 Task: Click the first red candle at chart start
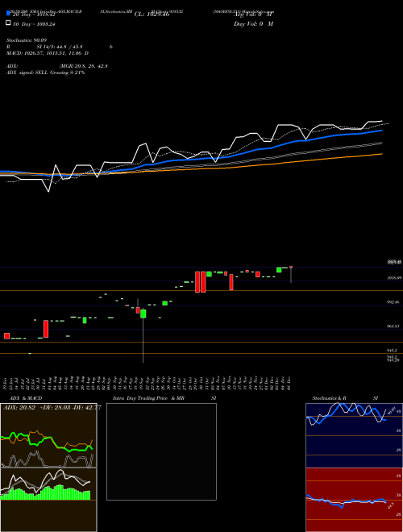point(6,336)
